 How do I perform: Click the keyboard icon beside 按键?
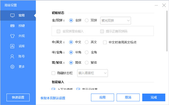(12, 26)
